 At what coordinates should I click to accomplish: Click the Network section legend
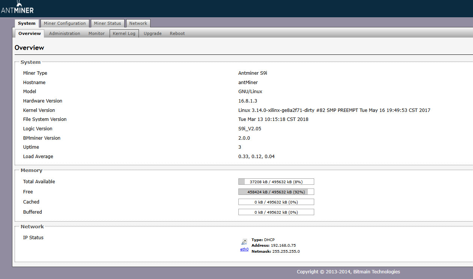pos(32,227)
